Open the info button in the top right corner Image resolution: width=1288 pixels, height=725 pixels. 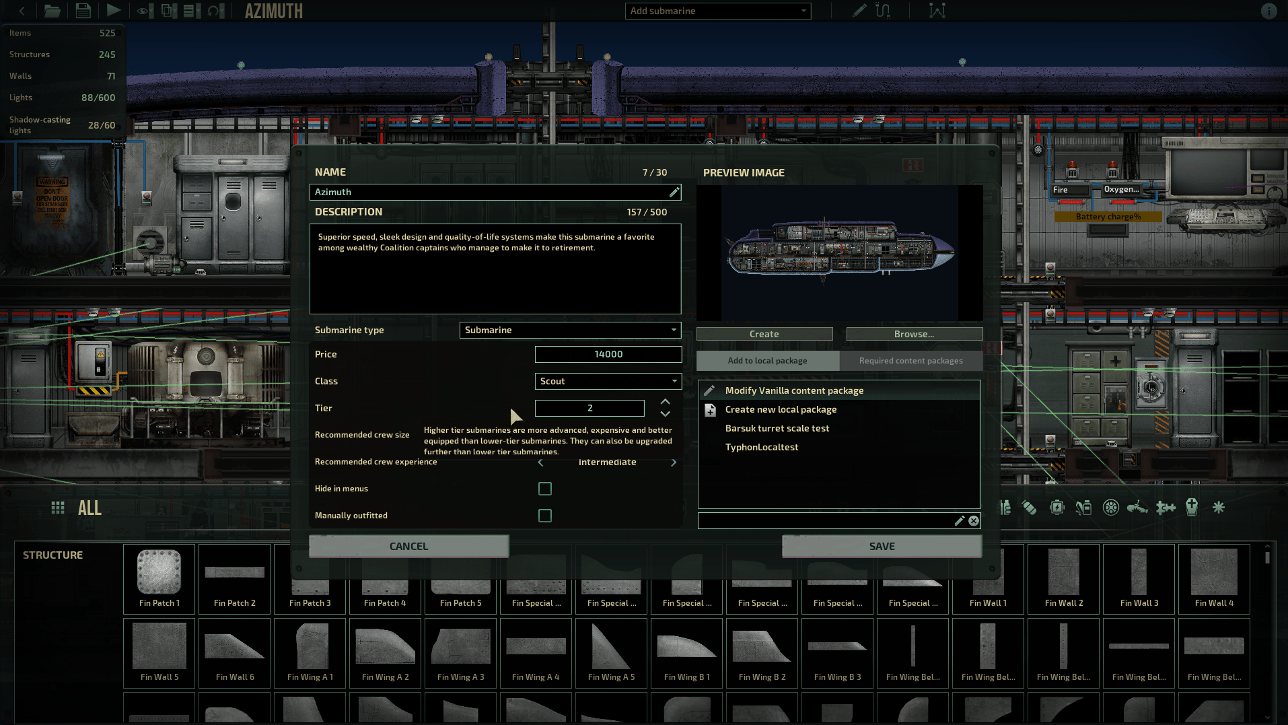[1269, 11]
